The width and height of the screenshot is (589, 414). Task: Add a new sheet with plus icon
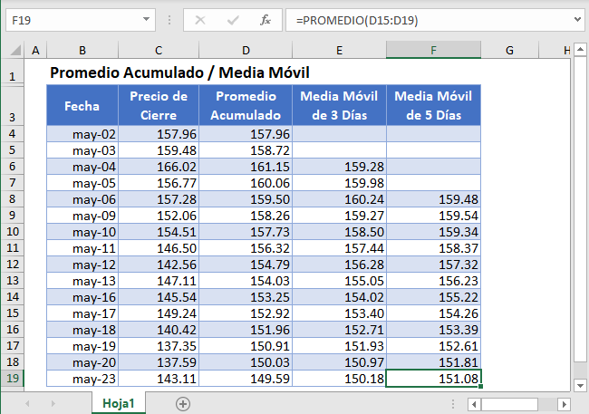(183, 404)
